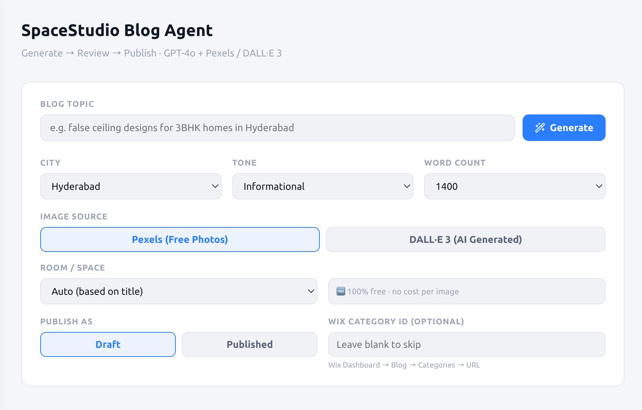Image resolution: width=642 pixels, height=410 pixels.
Task: Click the magic wand icon on Generate button
Action: coord(540,128)
